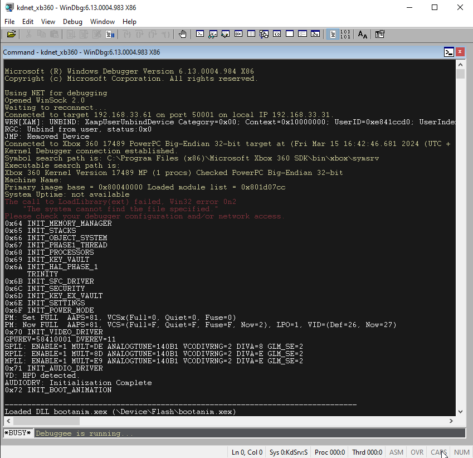
Task: Click the horizontal scrollbar left arrow
Action: tap(8, 421)
